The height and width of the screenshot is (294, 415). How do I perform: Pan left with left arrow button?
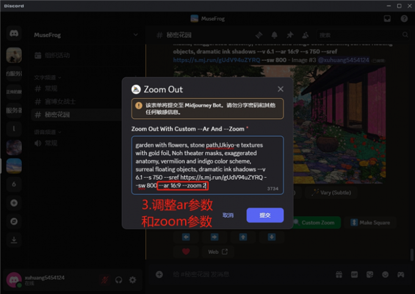tap(186, 237)
